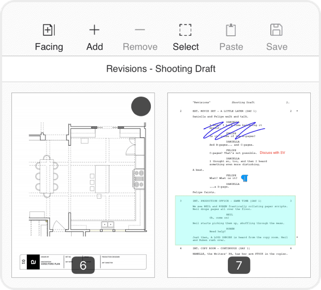Click the Select label text

pos(186,47)
